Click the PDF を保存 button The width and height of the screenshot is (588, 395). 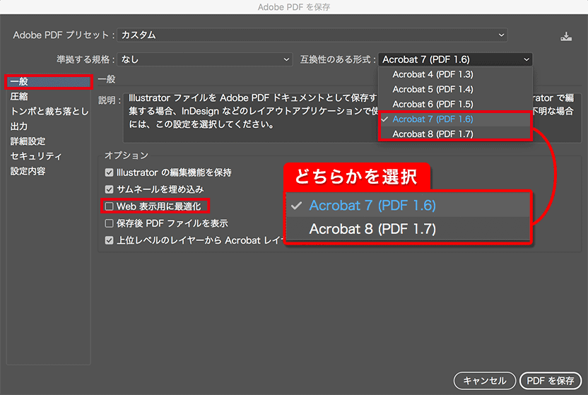point(550,380)
